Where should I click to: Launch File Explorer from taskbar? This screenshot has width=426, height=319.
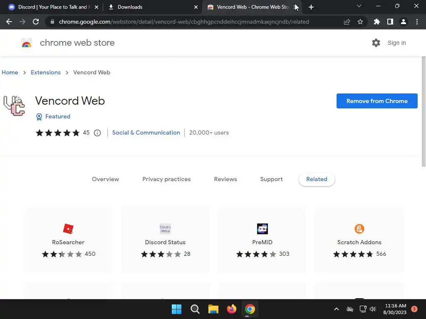click(213, 309)
